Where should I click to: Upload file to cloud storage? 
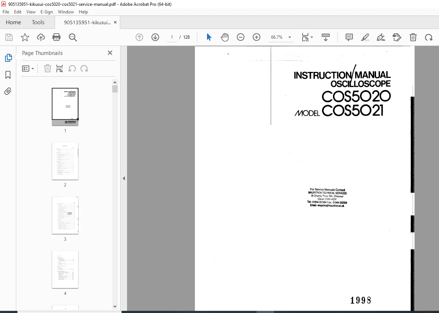tap(41, 37)
